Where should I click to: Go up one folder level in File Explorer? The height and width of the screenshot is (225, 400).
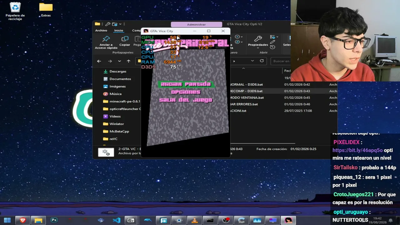128,61
